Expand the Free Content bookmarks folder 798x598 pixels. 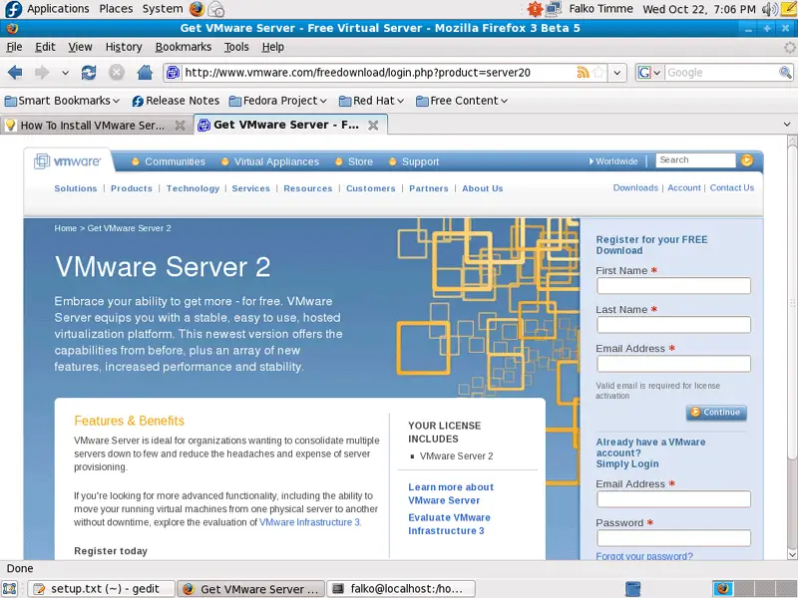462,101
